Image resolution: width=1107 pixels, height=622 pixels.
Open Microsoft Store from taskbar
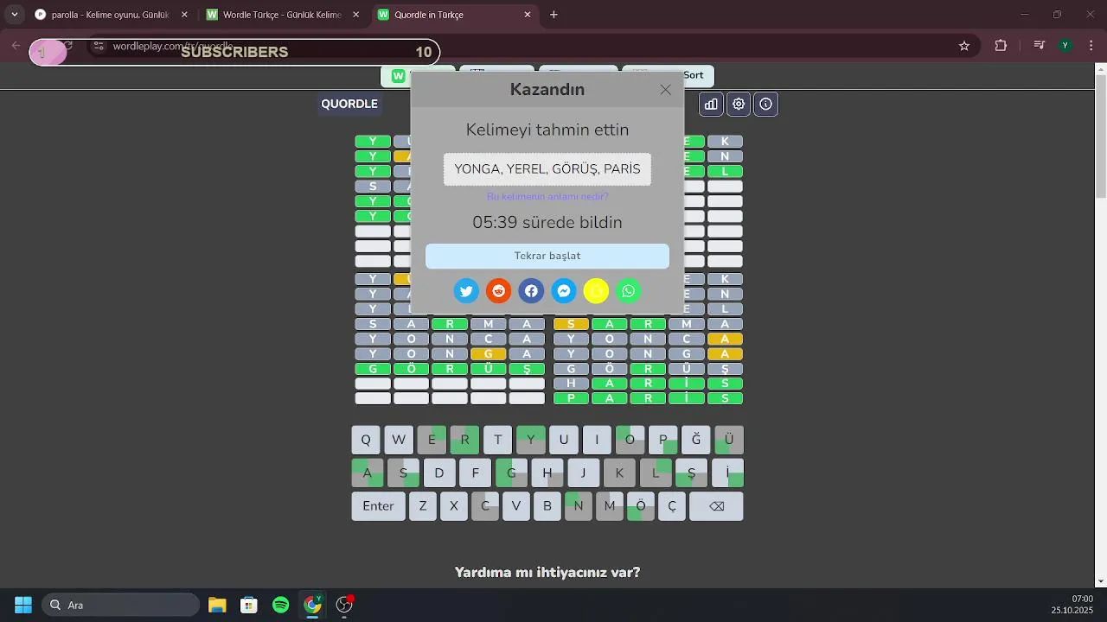click(249, 605)
